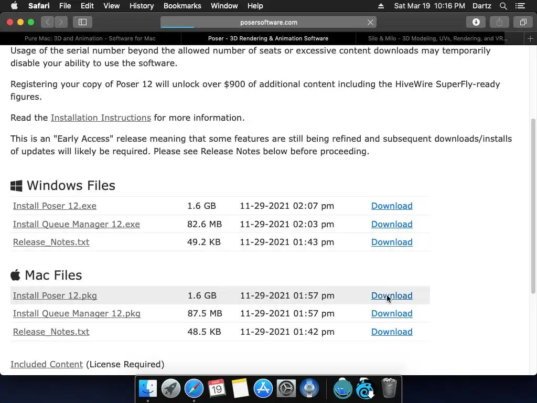
Task: Open the blue disc utility icon in Dock
Action: coord(309,389)
